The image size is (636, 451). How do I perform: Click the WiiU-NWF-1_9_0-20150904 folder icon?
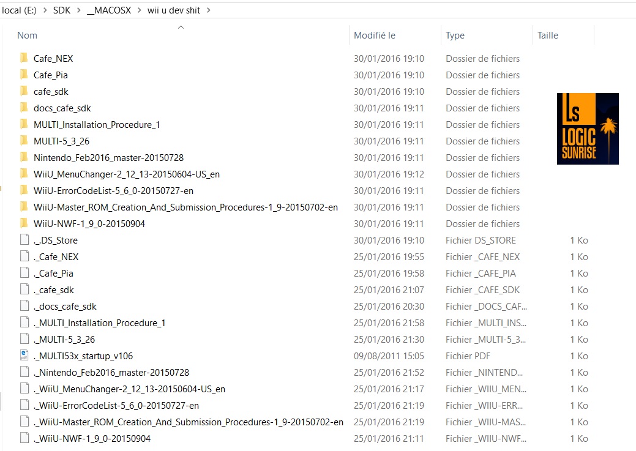click(x=24, y=223)
